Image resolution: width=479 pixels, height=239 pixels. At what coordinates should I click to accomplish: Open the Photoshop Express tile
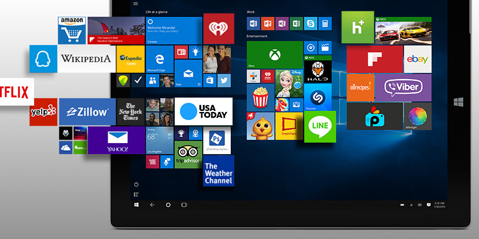pyautogui.click(x=218, y=140)
